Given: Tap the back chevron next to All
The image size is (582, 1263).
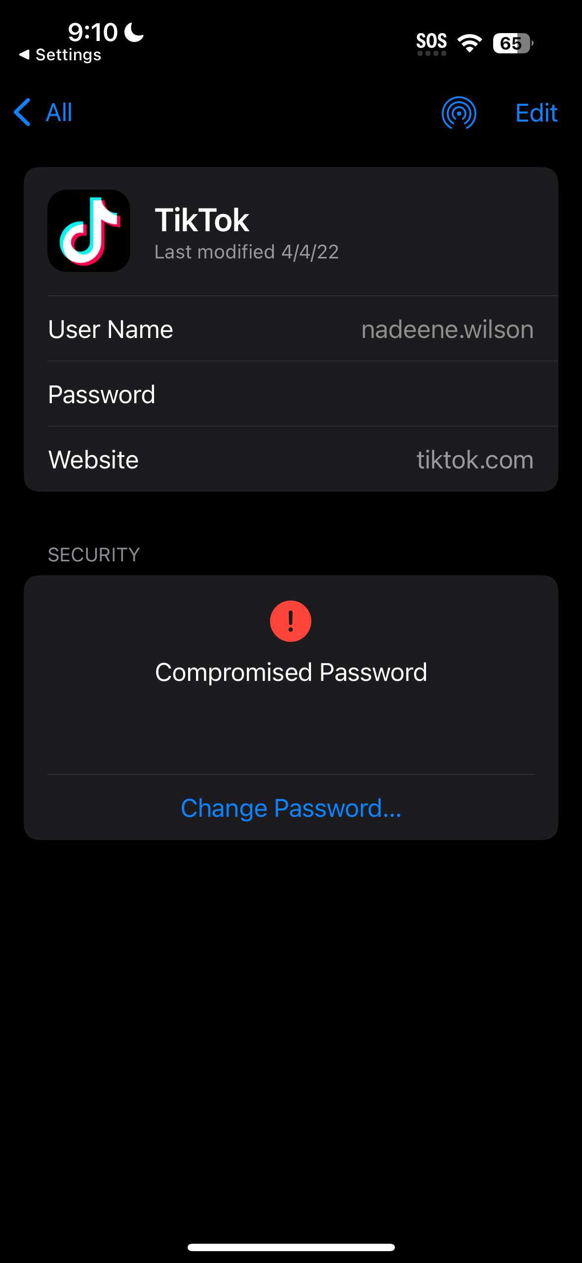Looking at the screenshot, I should pos(23,112).
